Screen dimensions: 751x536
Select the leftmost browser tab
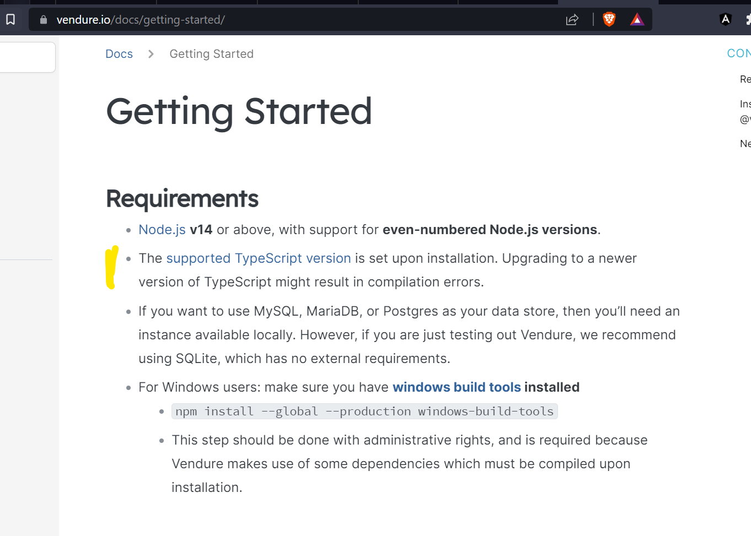(17, 2)
